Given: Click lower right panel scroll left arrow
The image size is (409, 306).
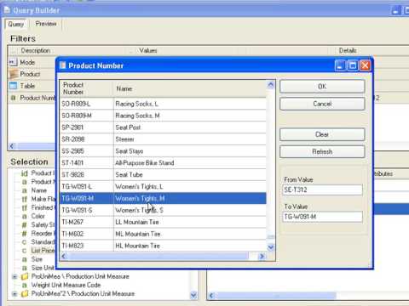Looking at the screenshot, I should (x=211, y=296).
